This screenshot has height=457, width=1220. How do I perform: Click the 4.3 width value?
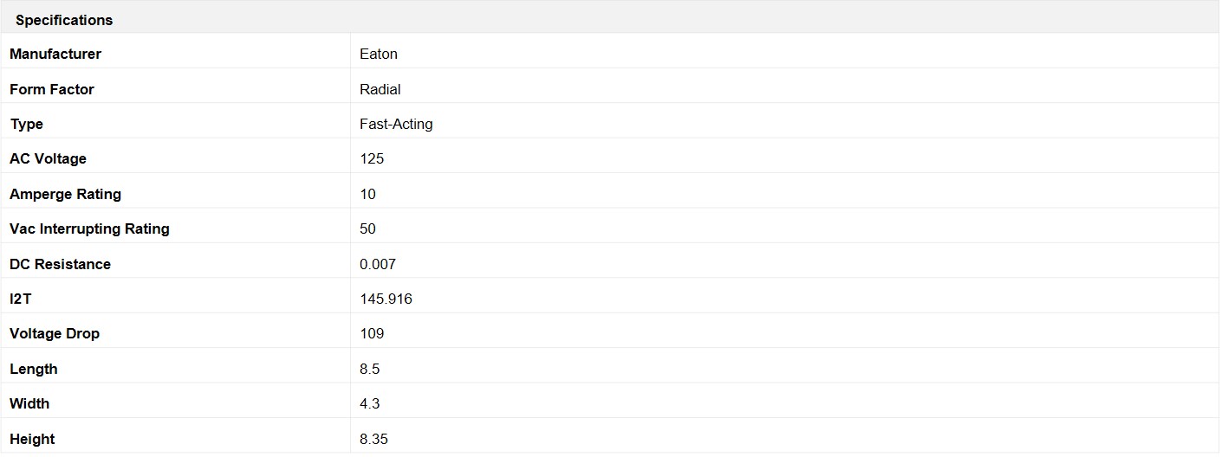tap(370, 403)
